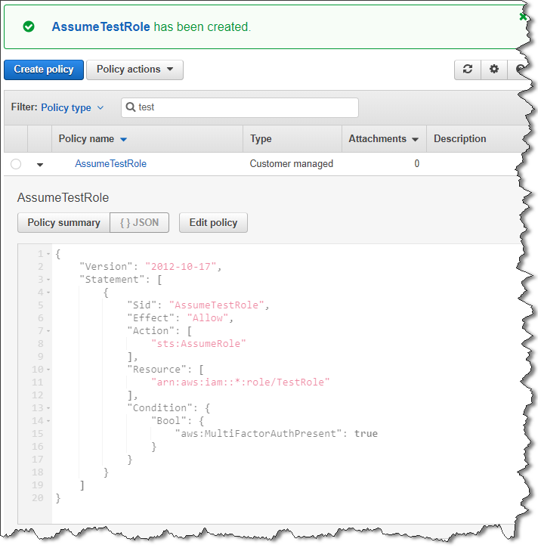Switch to the Policy summary tab

tap(63, 223)
